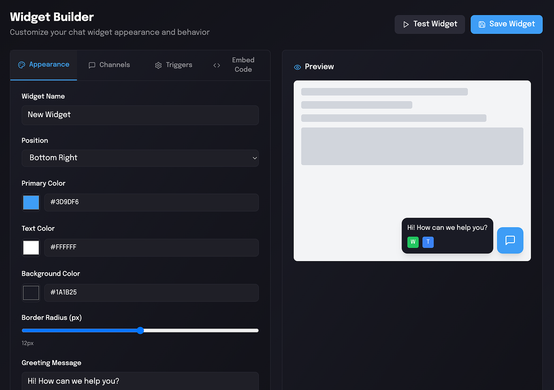Image resolution: width=554 pixels, height=390 pixels.
Task: Click the Save Widget button
Action: tap(506, 24)
